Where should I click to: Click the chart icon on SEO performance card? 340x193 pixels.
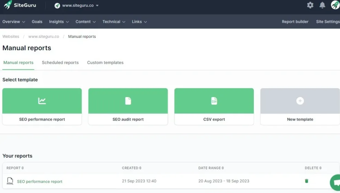click(x=42, y=101)
